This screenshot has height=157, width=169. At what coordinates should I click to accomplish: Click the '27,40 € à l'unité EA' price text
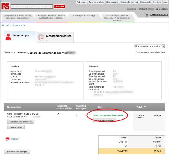point(140,116)
